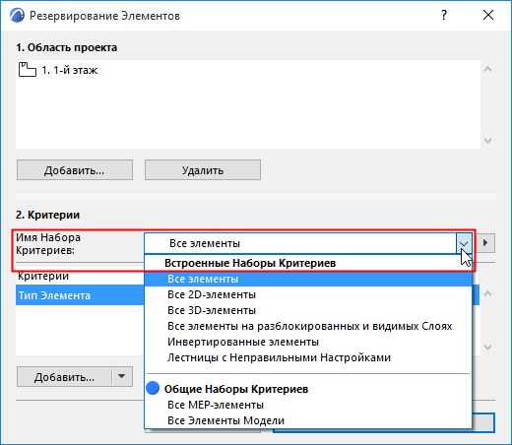Click the Добавить... button under project area
This screenshot has height=445, width=512.
tap(75, 170)
